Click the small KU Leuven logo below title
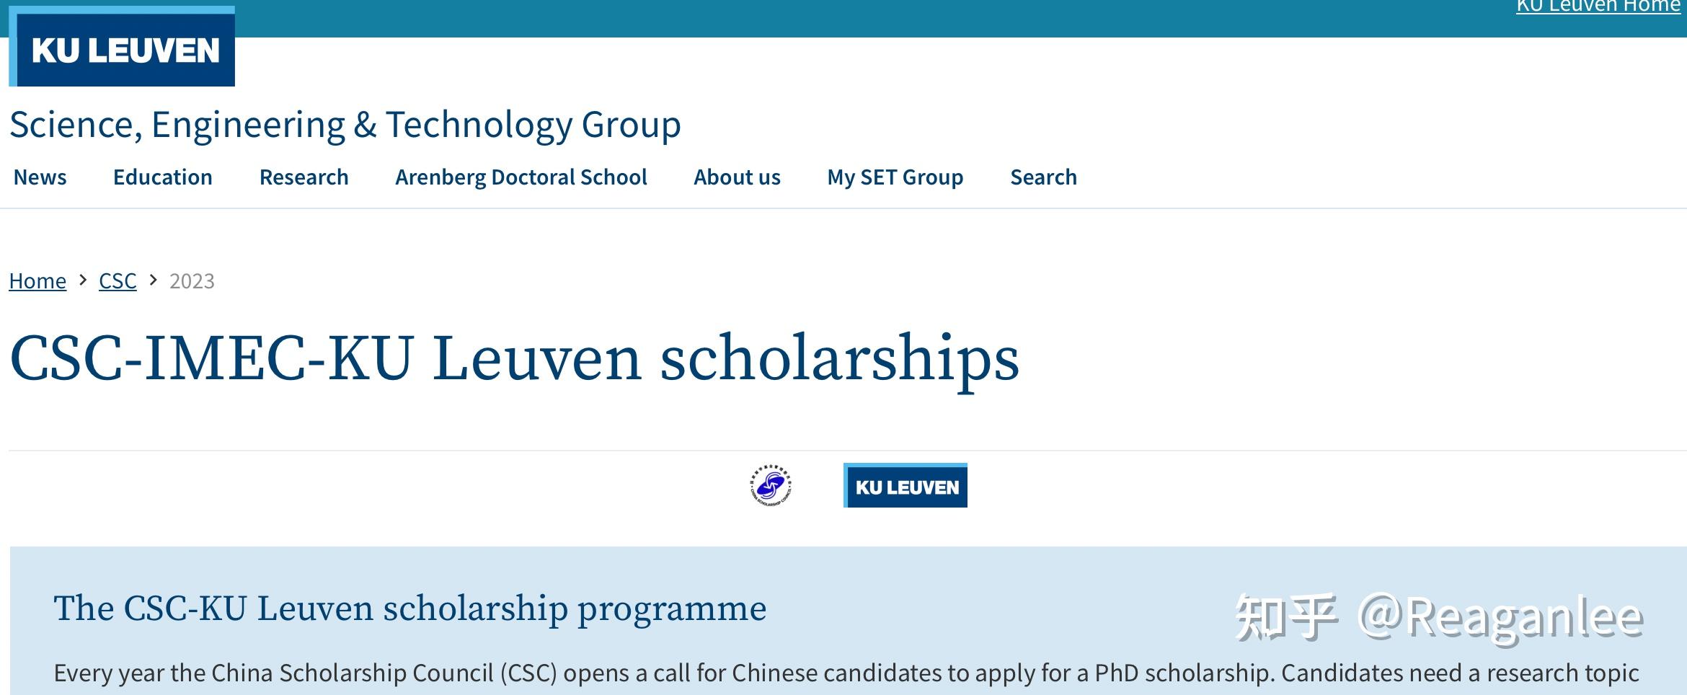The height and width of the screenshot is (695, 1687). click(x=906, y=486)
